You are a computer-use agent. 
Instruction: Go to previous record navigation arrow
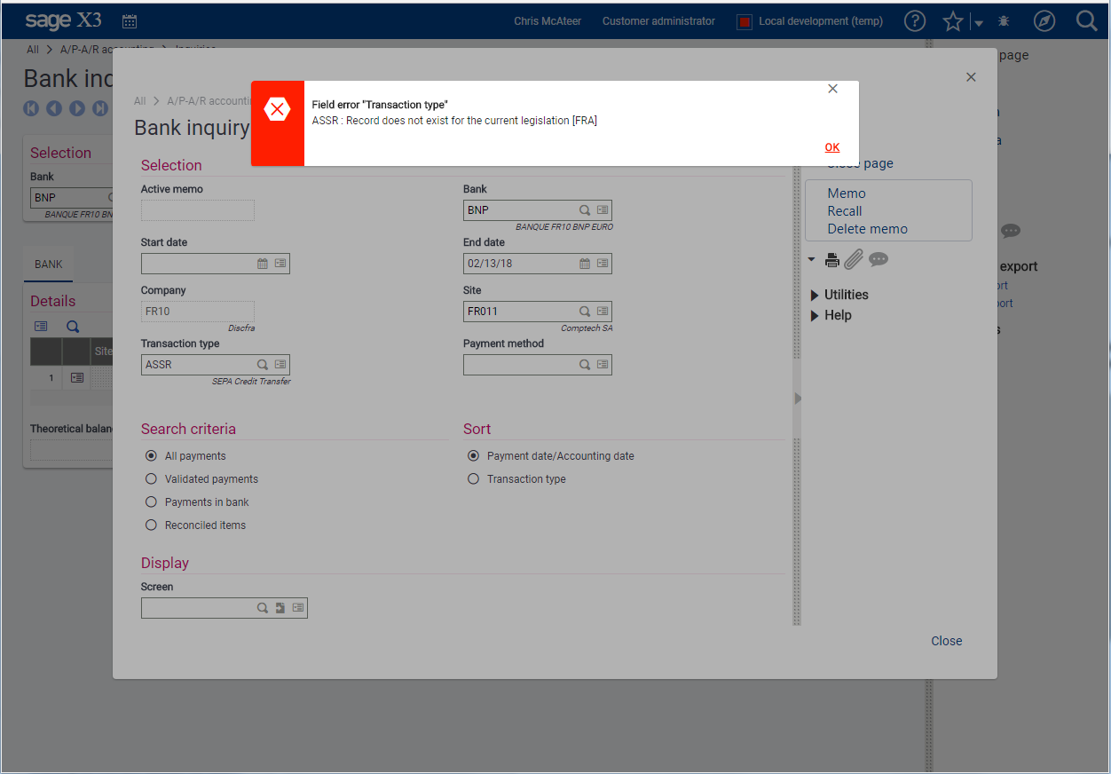[54, 108]
